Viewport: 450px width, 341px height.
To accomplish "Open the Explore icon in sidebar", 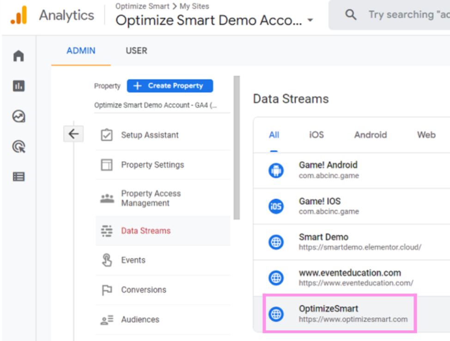I will pyautogui.click(x=18, y=116).
